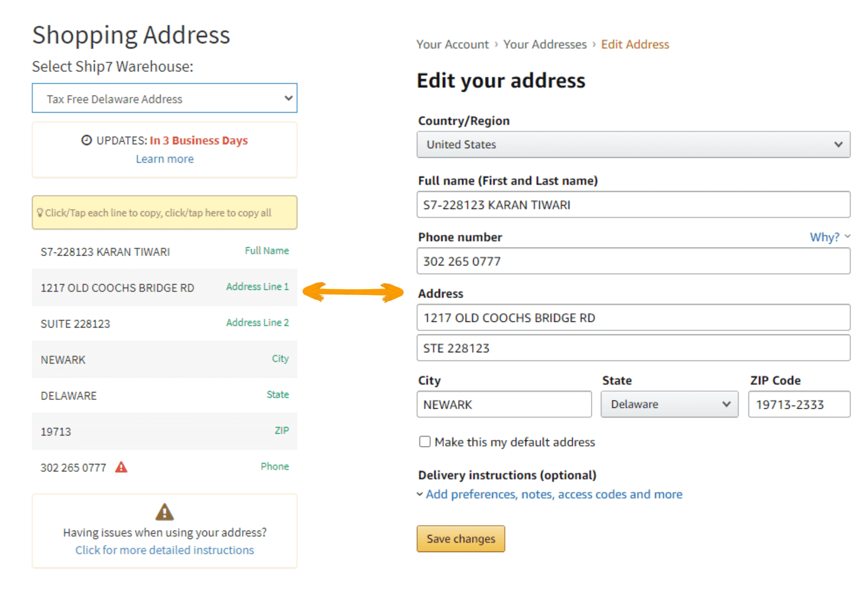Screen dimensions: 859x595
Task: Copy the SUITE 228123 Address Line 2 row
Action: pos(165,323)
